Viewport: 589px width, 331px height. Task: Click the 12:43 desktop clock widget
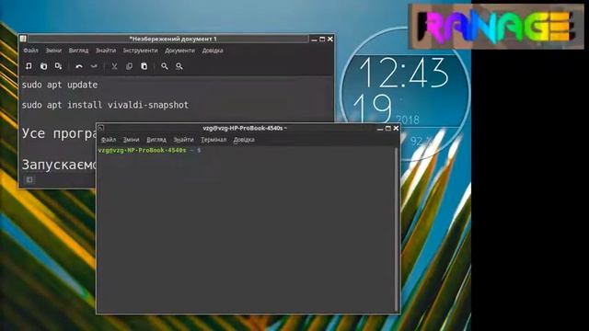coord(405,94)
